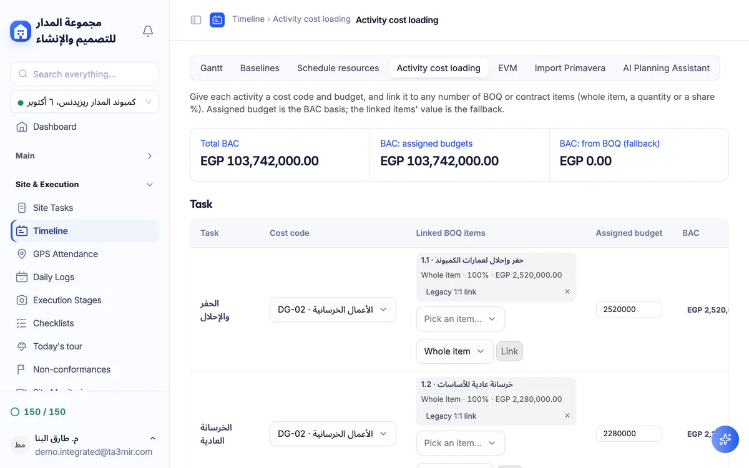Open the Schedule resources tab
The height and width of the screenshot is (468, 749).
[338, 68]
